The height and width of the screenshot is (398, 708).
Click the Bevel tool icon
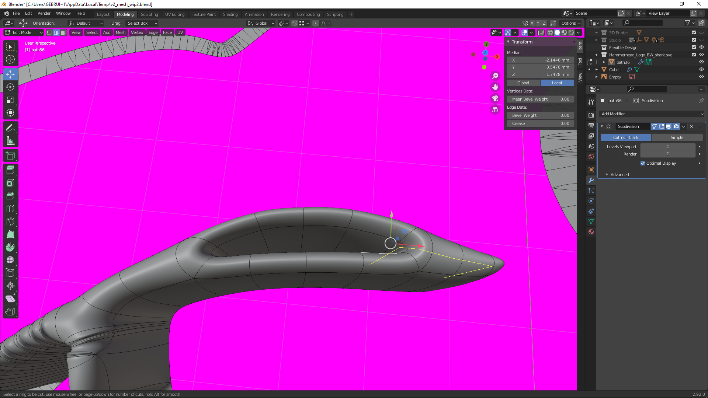10,196
